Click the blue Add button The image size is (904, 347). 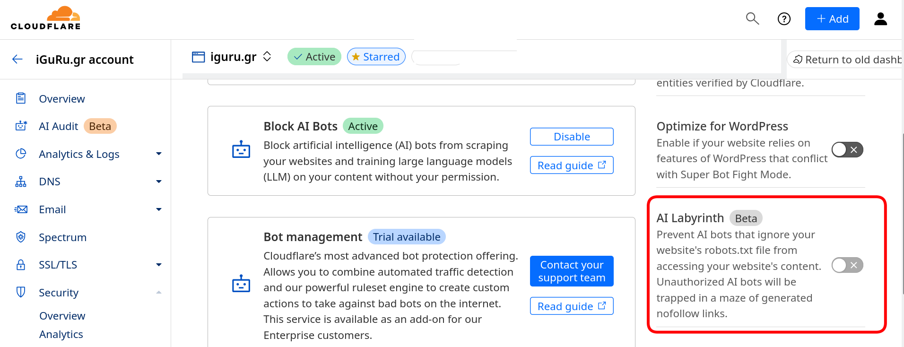click(832, 19)
